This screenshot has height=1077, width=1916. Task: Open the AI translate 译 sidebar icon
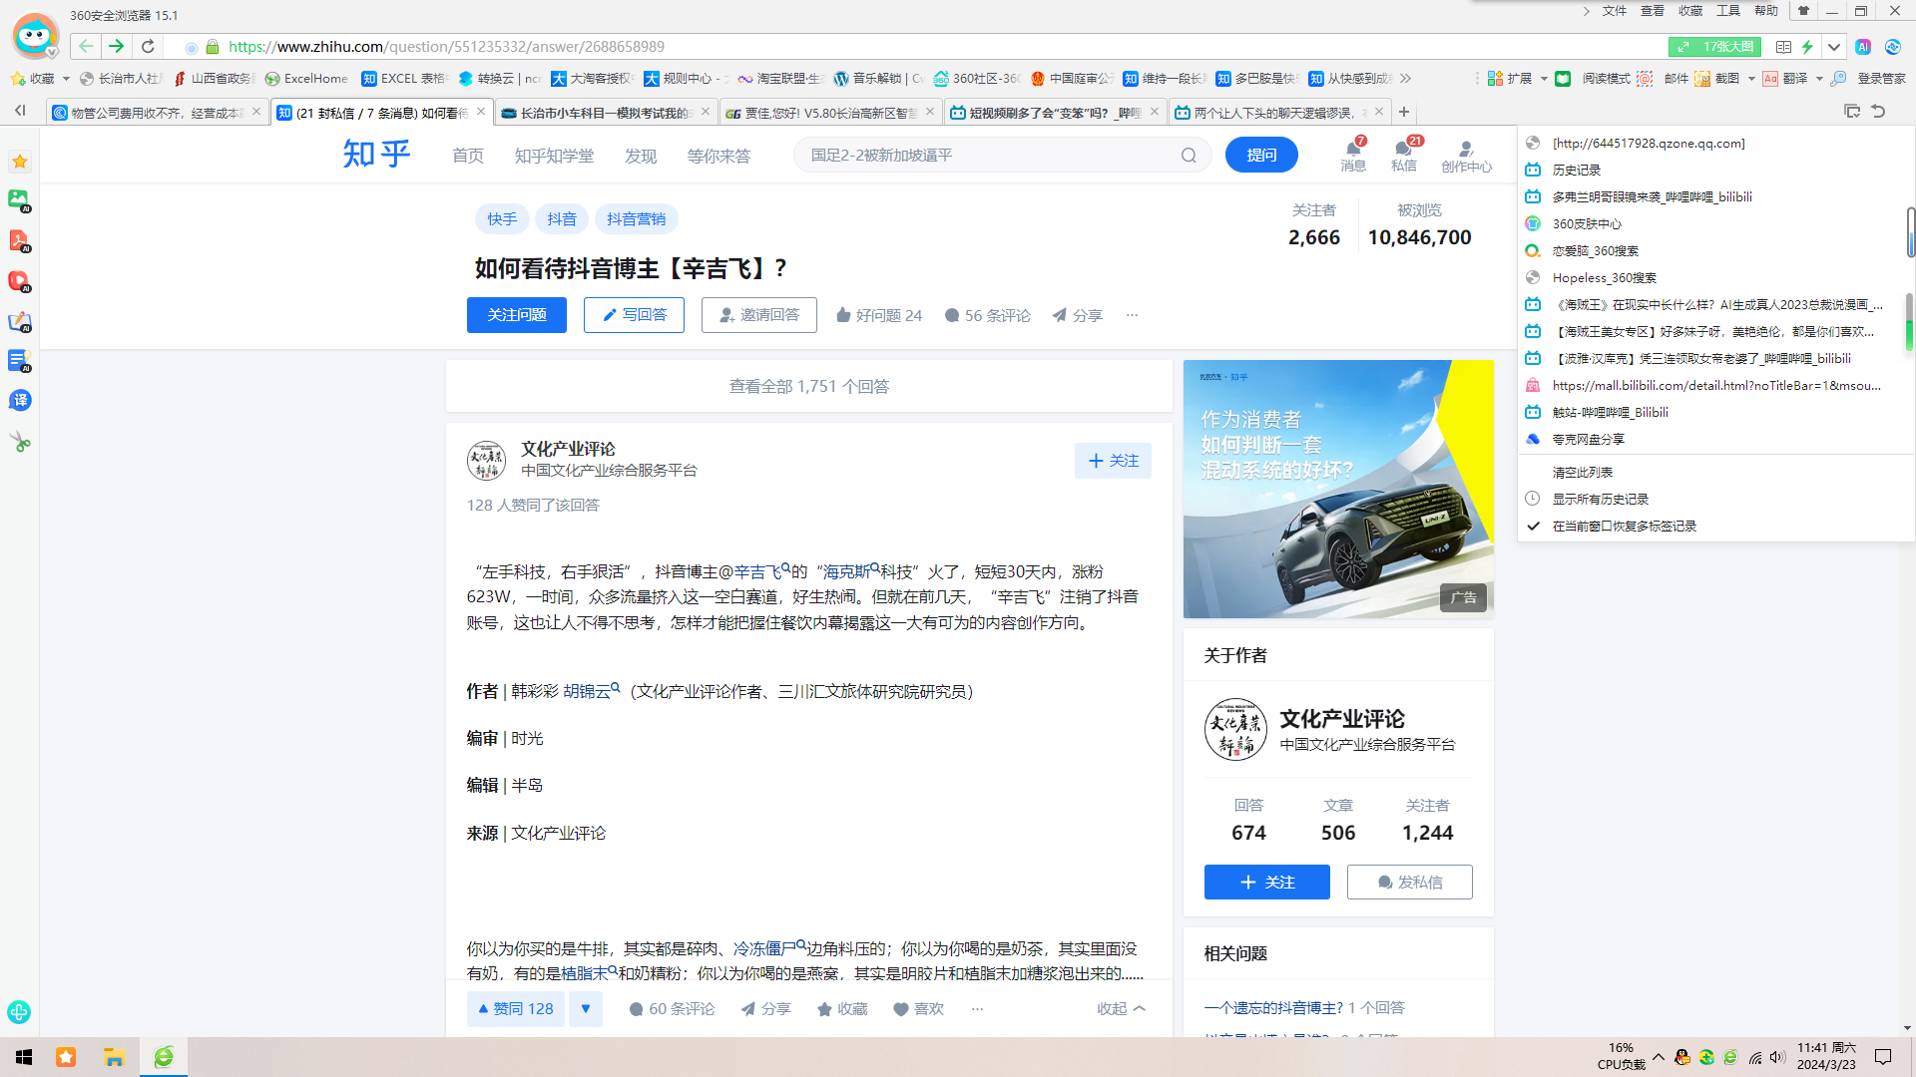click(x=19, y=401)
